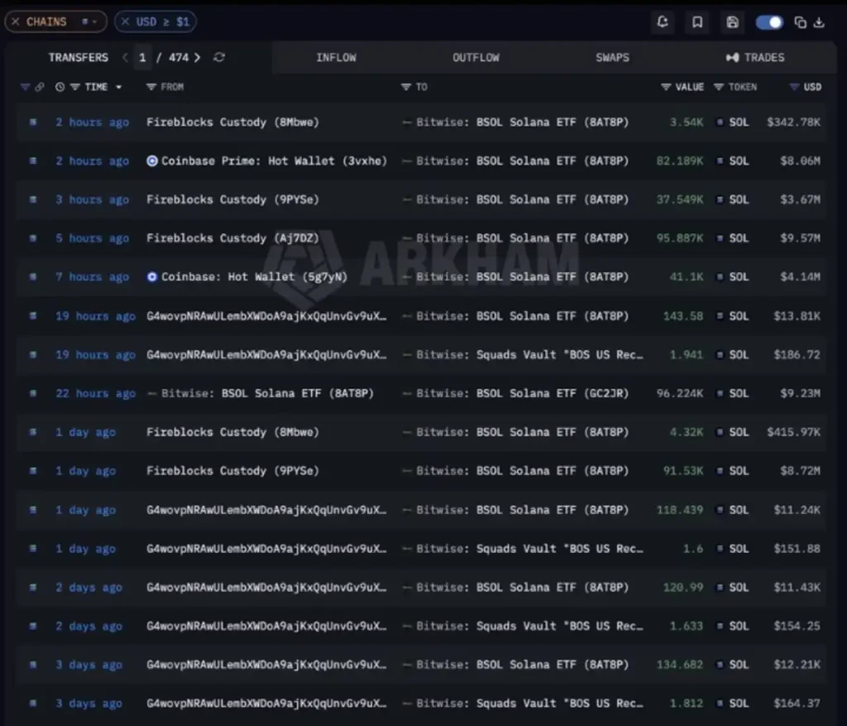The width and height of the screenshot is (847, 726).
Task: Click the alert bell icon
Action: tap(663, 22)
